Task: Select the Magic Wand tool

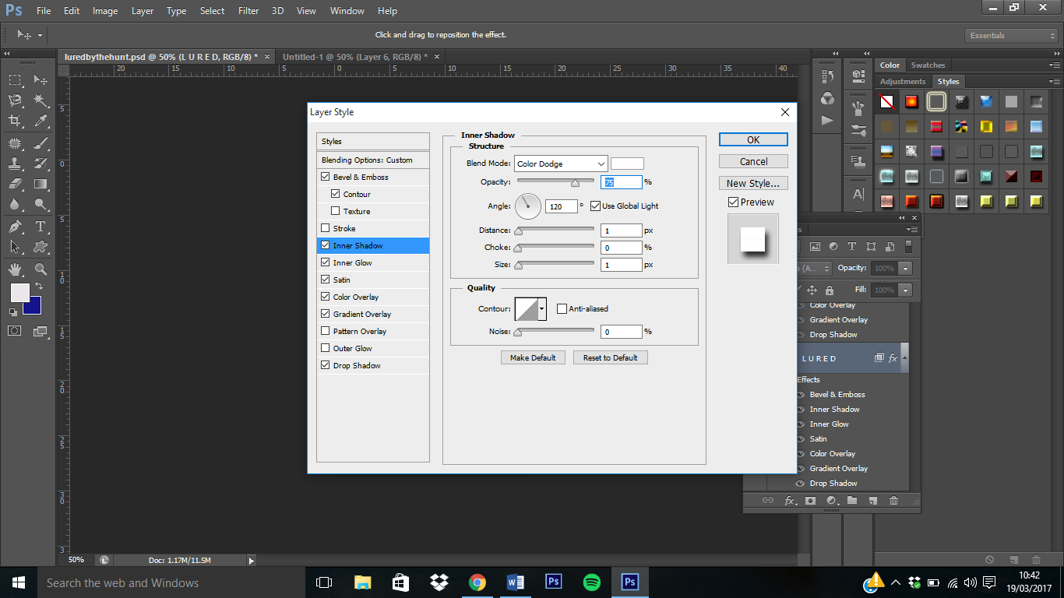Action: (41, 100)
